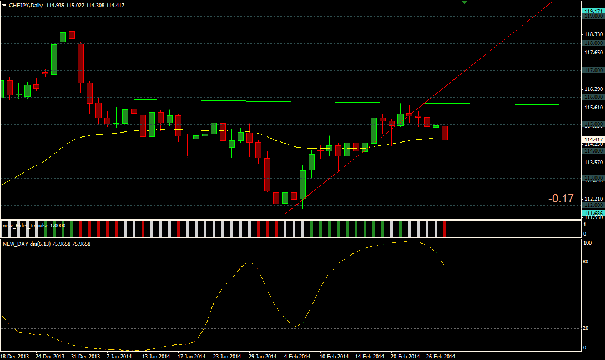Viewport: 605px width, 360px height.
Task: Click the 29 Jan 2014 date label
Action: pyautogui.click(x=263, y=356)
